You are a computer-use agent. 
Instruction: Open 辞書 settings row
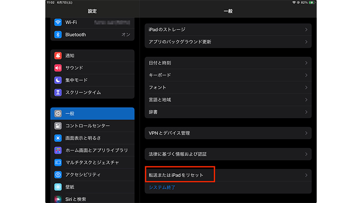228,112
